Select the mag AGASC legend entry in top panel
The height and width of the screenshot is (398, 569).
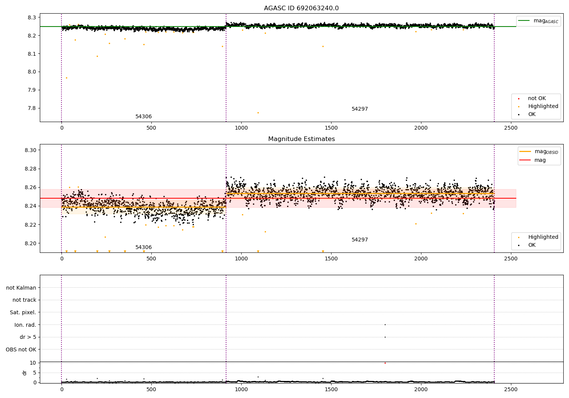(538, 21)
